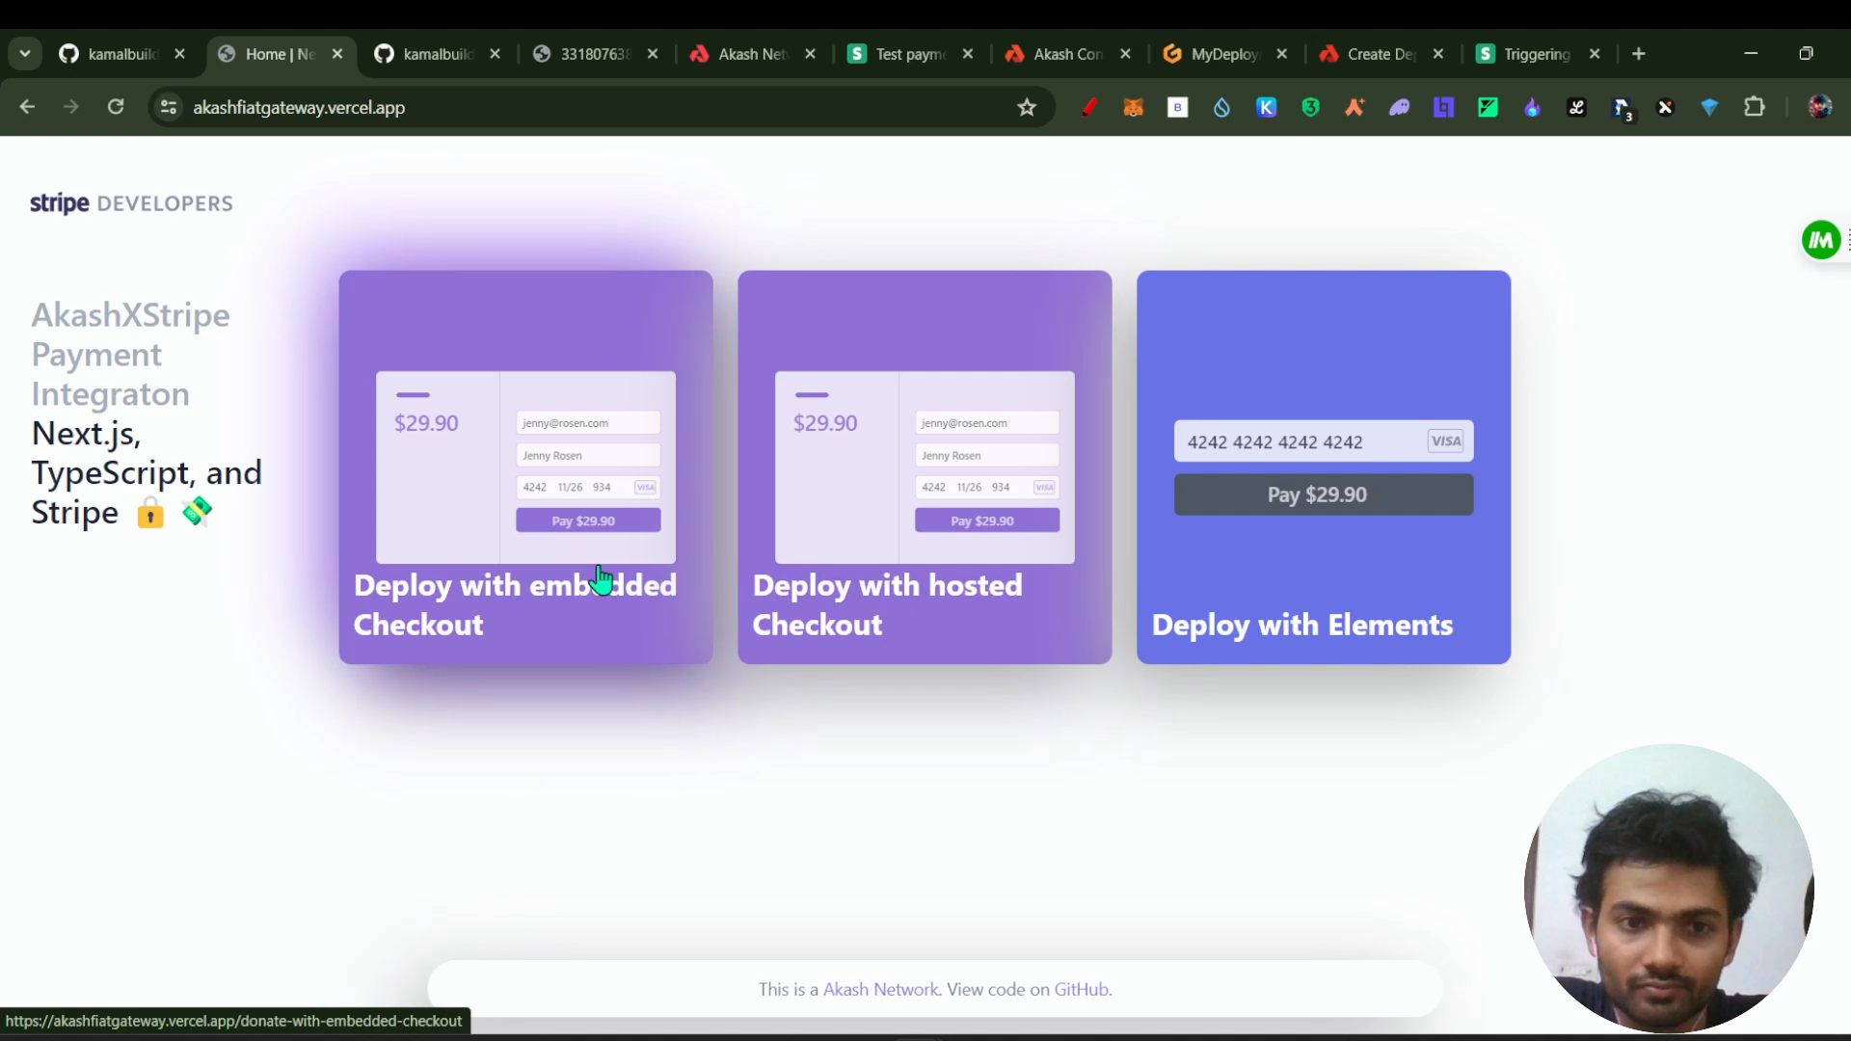
Task: Click the 4242 card number field preview
Action: click(x=1324, y=441)
